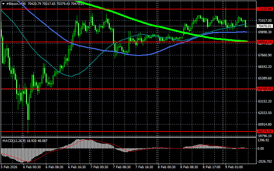Screen dimensions: 274x171
Task: Click the open price value 70420.79
Action: pyautogui.click(x=34, y=4)
